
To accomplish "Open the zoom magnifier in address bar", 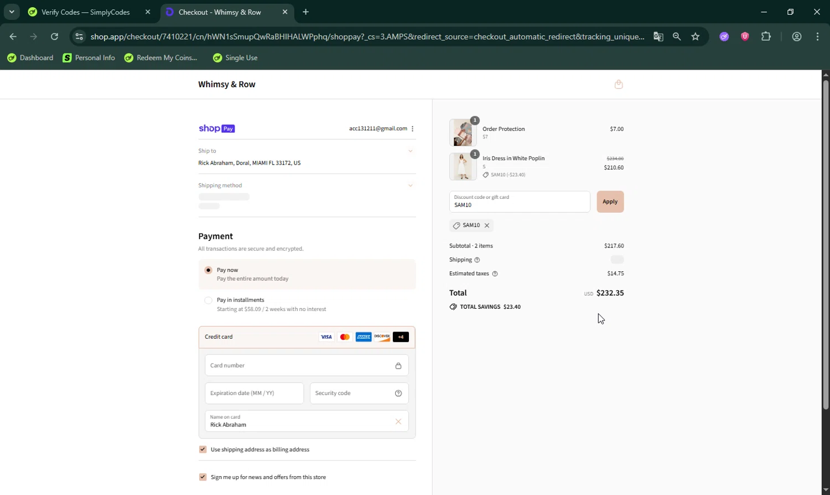I will click(x=677, y=36).
